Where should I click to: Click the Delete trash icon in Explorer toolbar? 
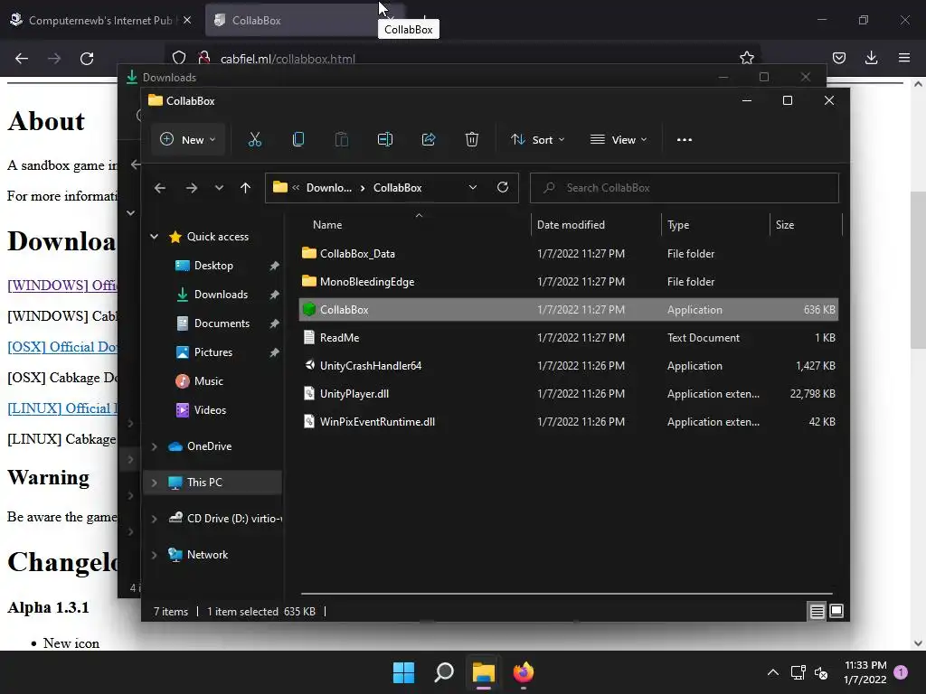point(471,140)
